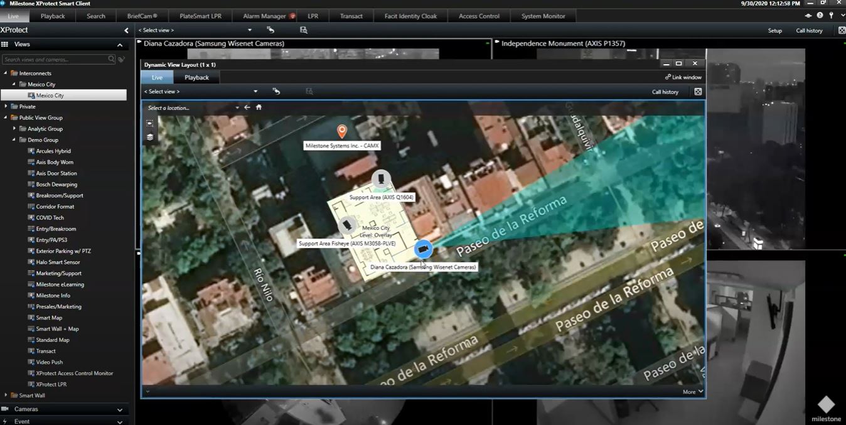The width and height of the screenshot is (846, 425).
Task: Click the Views panel grid icon in sidebar
Action: [x=5, y=44]
